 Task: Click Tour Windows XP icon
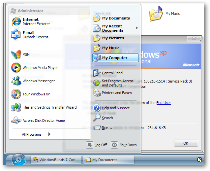16,94
